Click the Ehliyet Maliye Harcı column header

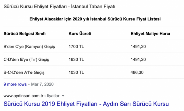coord(150,34)
